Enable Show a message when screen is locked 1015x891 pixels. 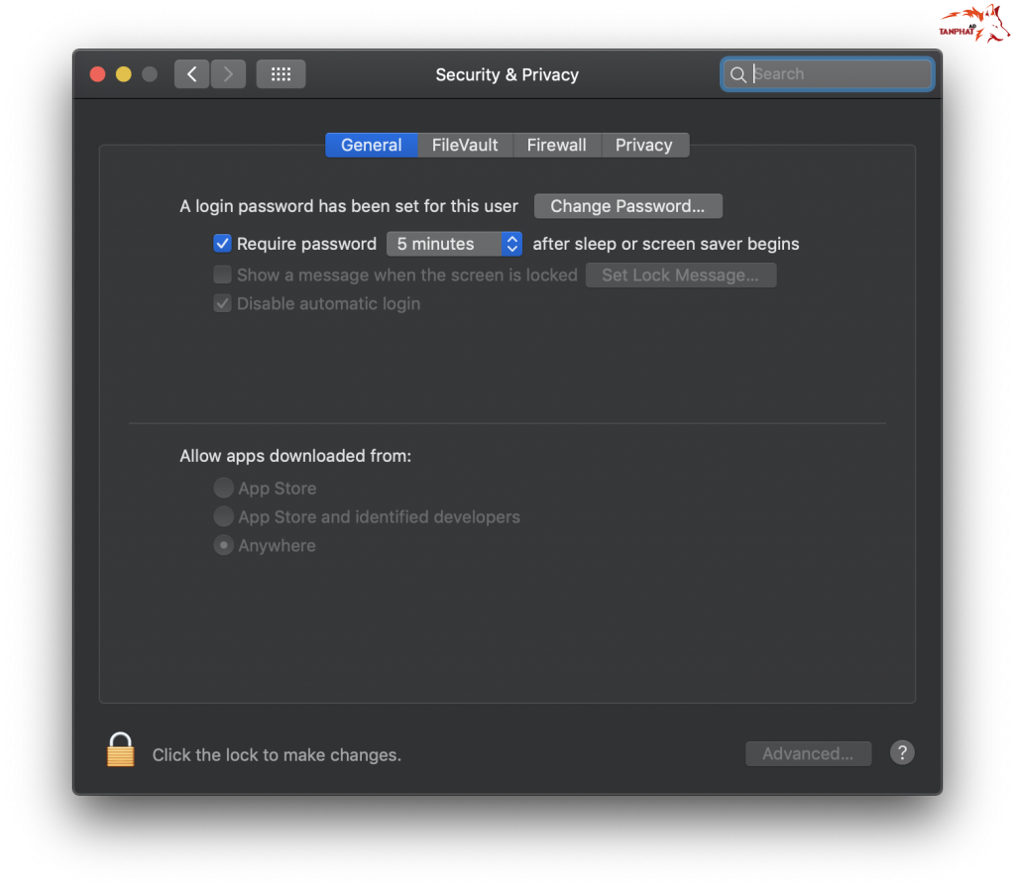click(x=223, y=275)
